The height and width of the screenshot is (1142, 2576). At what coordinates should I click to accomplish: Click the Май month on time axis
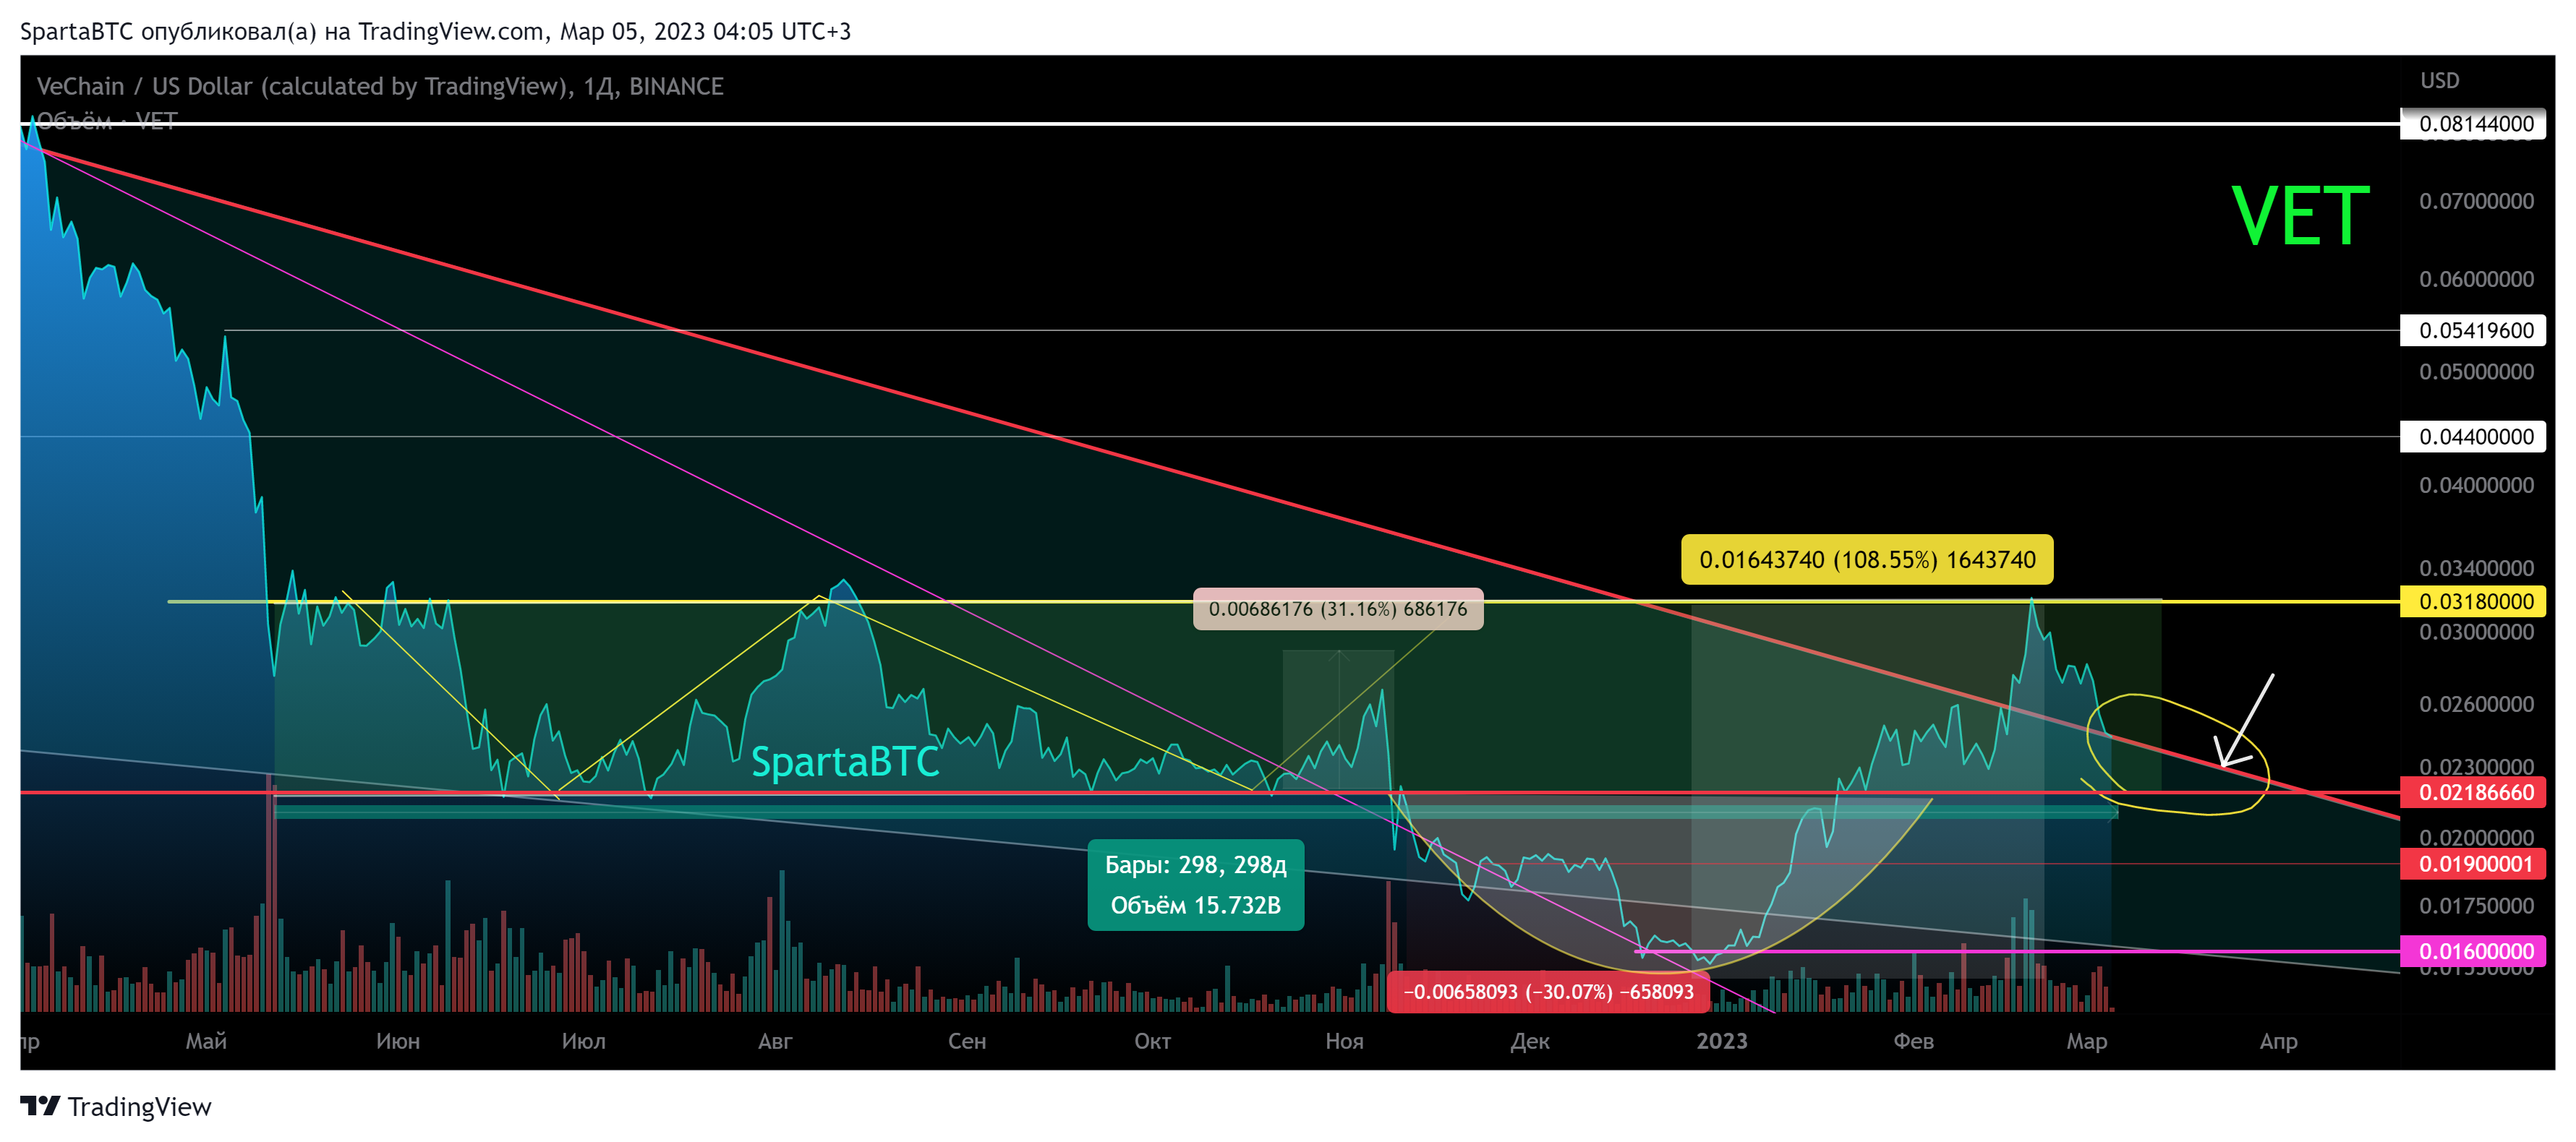click(x=206, y=1041)
